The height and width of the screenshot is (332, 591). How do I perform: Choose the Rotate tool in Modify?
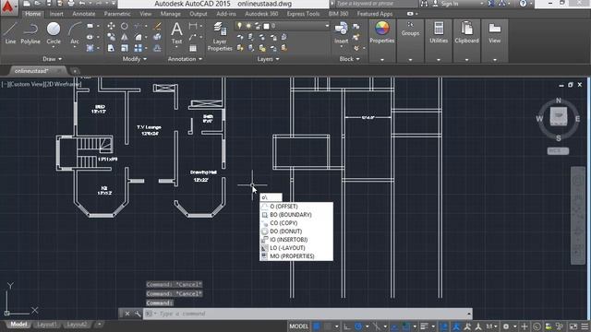click(125, 26)
